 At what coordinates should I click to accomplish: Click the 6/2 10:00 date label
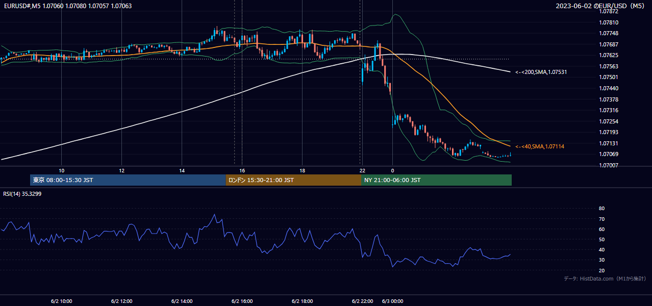coord(61,301)
